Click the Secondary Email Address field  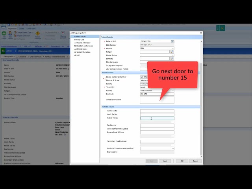point(157,141)
